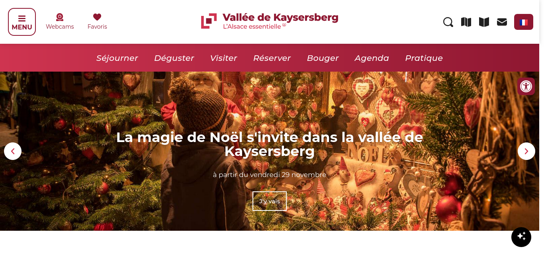Open the sparkle assistant chat button

(x=521, y=237)
